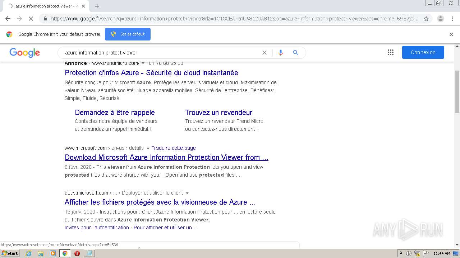Image resolution: width=460 pixels, height=258 pixels.
Task: Open Pour afficher et utiliser un link
Action: 165,228
